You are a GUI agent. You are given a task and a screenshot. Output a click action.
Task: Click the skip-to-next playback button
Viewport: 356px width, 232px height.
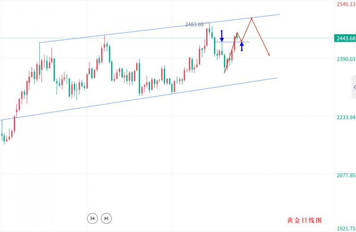tap(106, 218)
